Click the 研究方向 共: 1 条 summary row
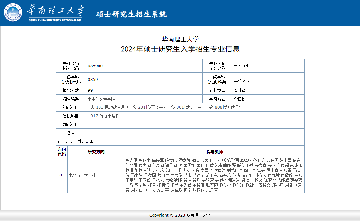Screen dimensions: 361x222 [x=180, y=141]
